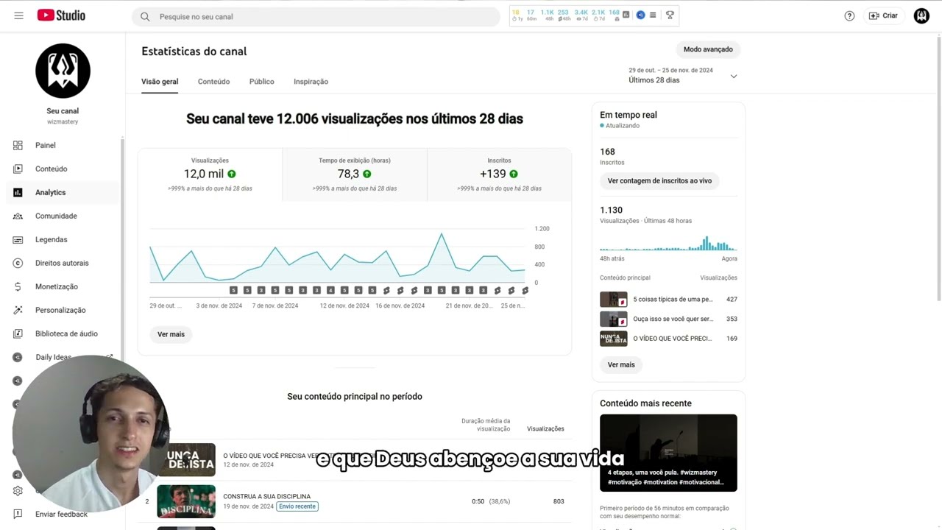Click the Legendas subtitles icon

coord(18,239)
